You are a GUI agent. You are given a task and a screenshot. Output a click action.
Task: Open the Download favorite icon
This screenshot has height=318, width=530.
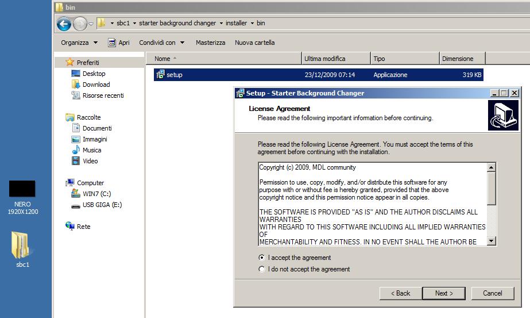coord(76,85)
